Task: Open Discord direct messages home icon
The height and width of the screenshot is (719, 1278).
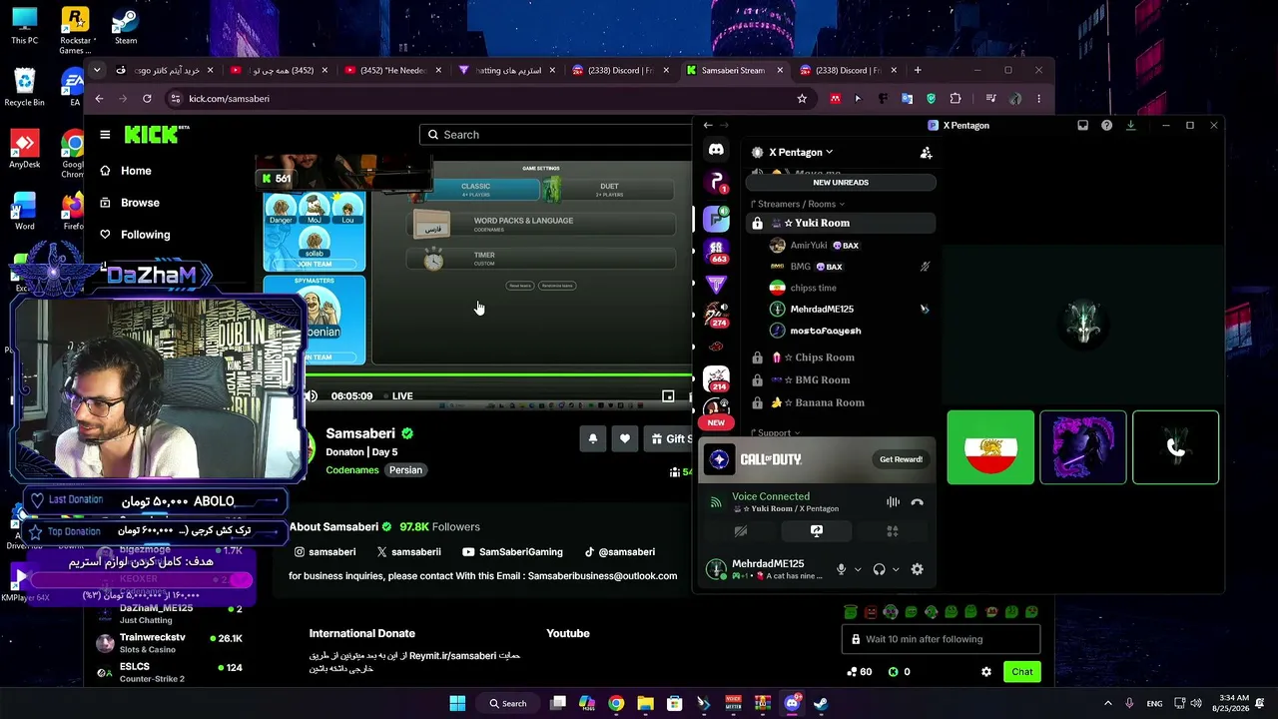Action: (716, 150)
